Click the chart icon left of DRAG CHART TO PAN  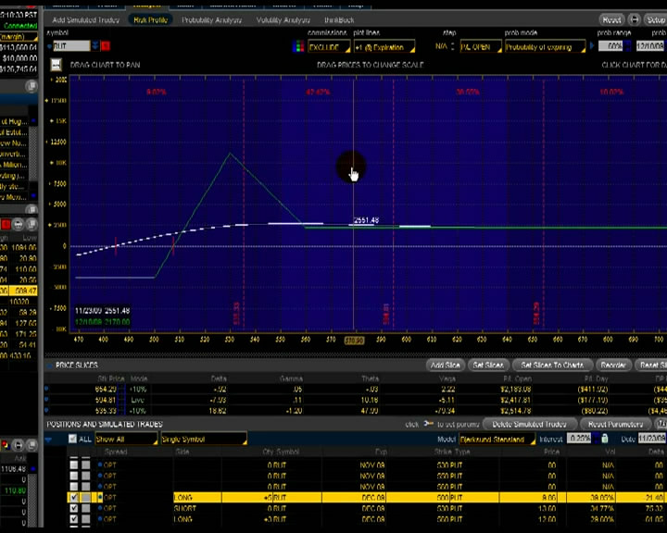pos(57,65)
